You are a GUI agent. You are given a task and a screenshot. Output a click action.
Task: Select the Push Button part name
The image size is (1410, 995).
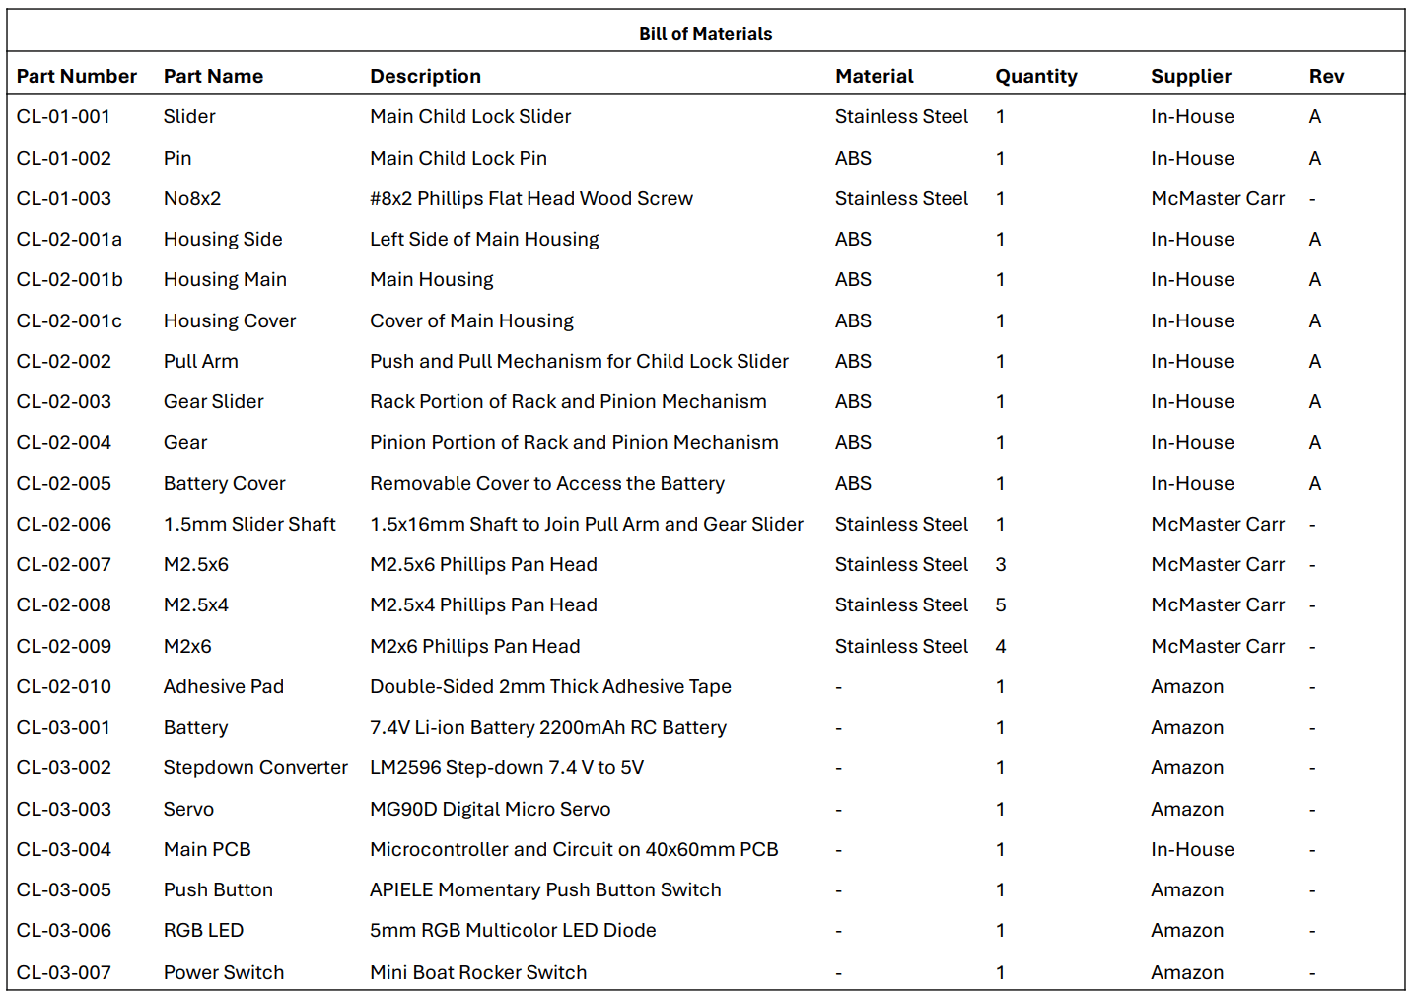click(x=218, y=889)
